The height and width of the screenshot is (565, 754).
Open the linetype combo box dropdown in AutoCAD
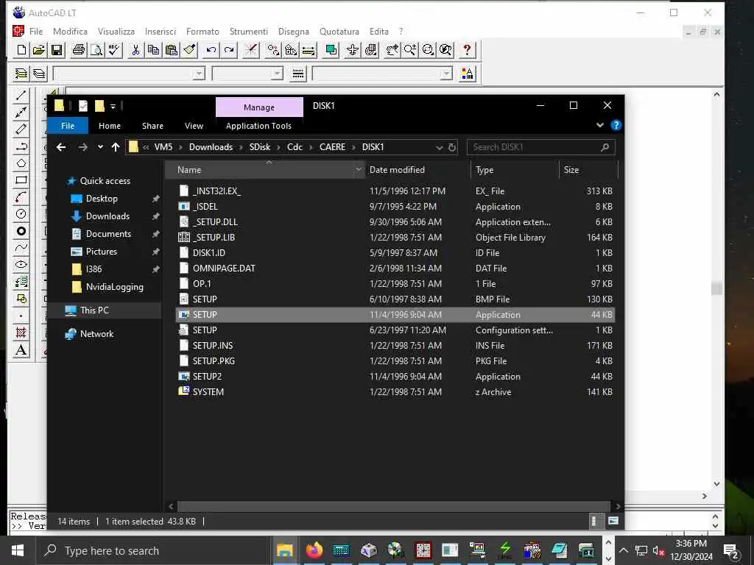click(x=446, y=74)
